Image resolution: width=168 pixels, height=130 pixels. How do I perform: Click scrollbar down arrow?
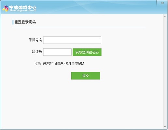click(165, 127)
